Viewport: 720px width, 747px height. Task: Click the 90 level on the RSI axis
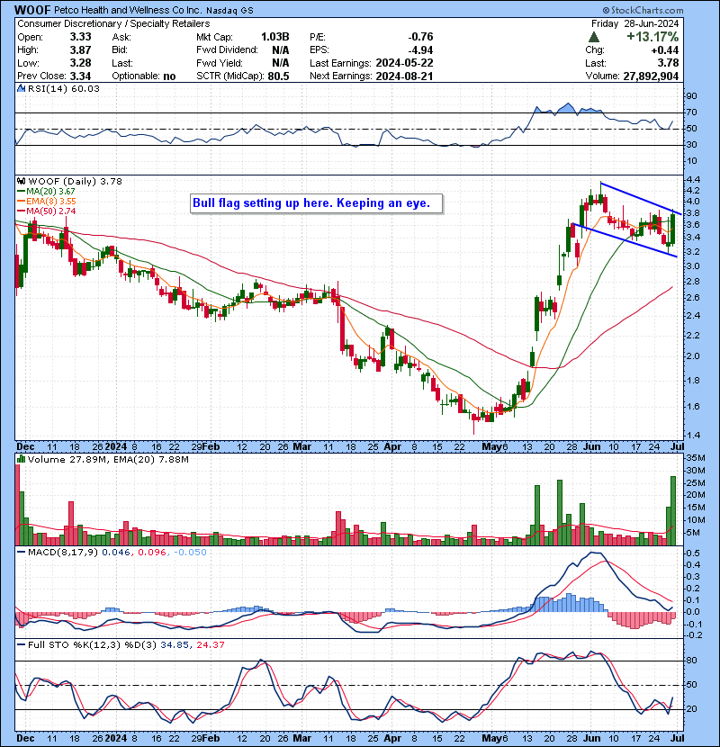tap(691, 96)
